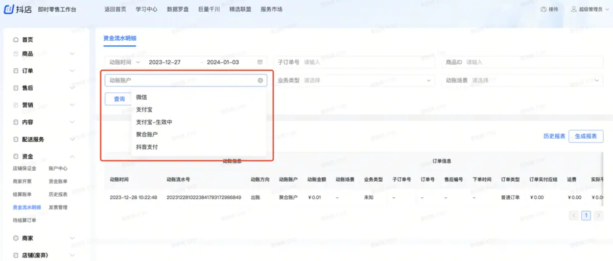Collapse the 资金 sidebar menu chevron

[72, 156]
